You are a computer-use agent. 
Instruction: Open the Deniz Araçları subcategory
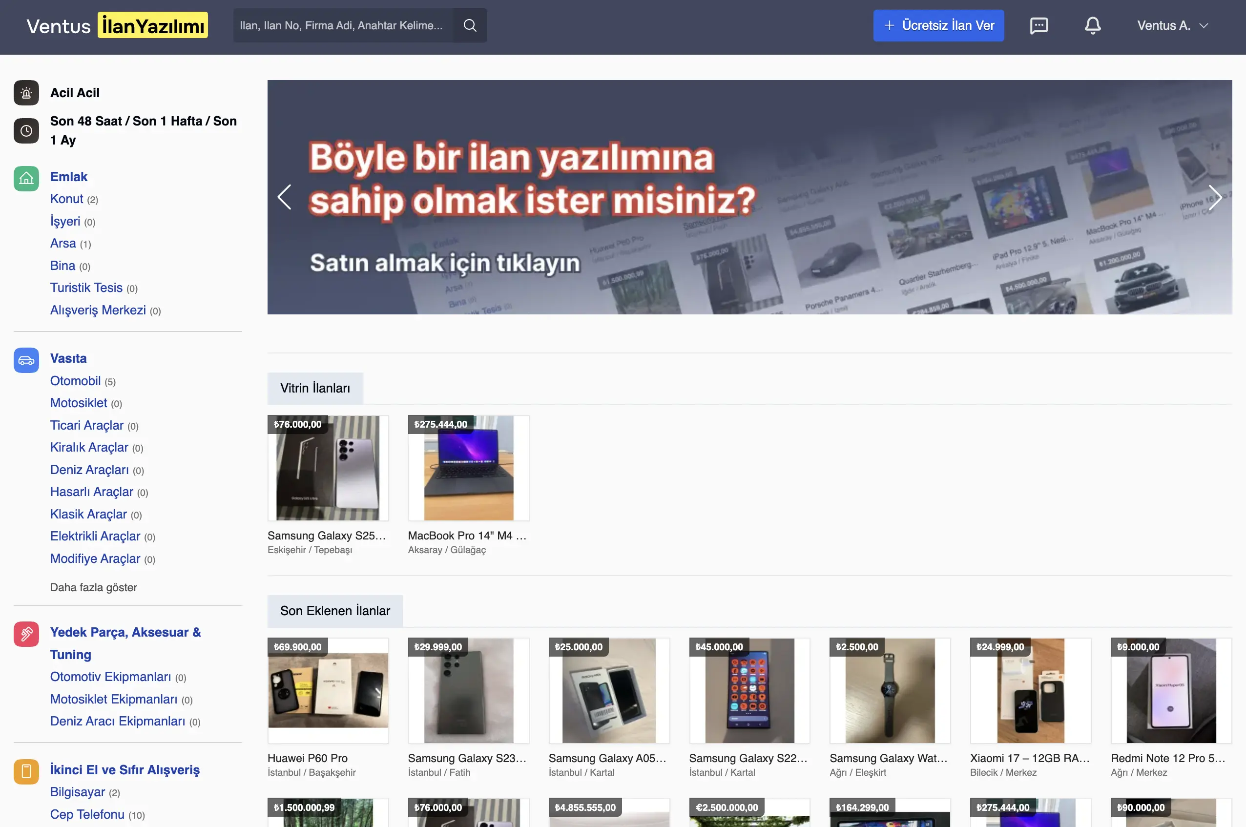(x=89, y=470)
